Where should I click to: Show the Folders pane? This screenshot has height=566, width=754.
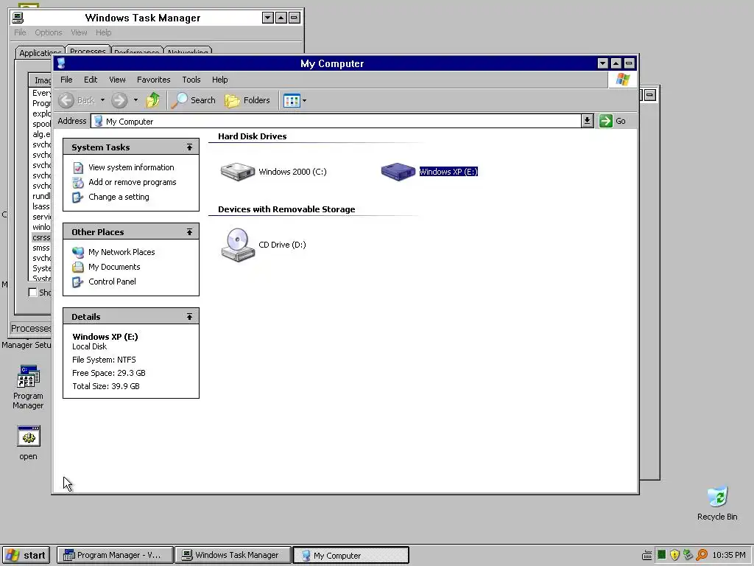click(x=247, y=100)
